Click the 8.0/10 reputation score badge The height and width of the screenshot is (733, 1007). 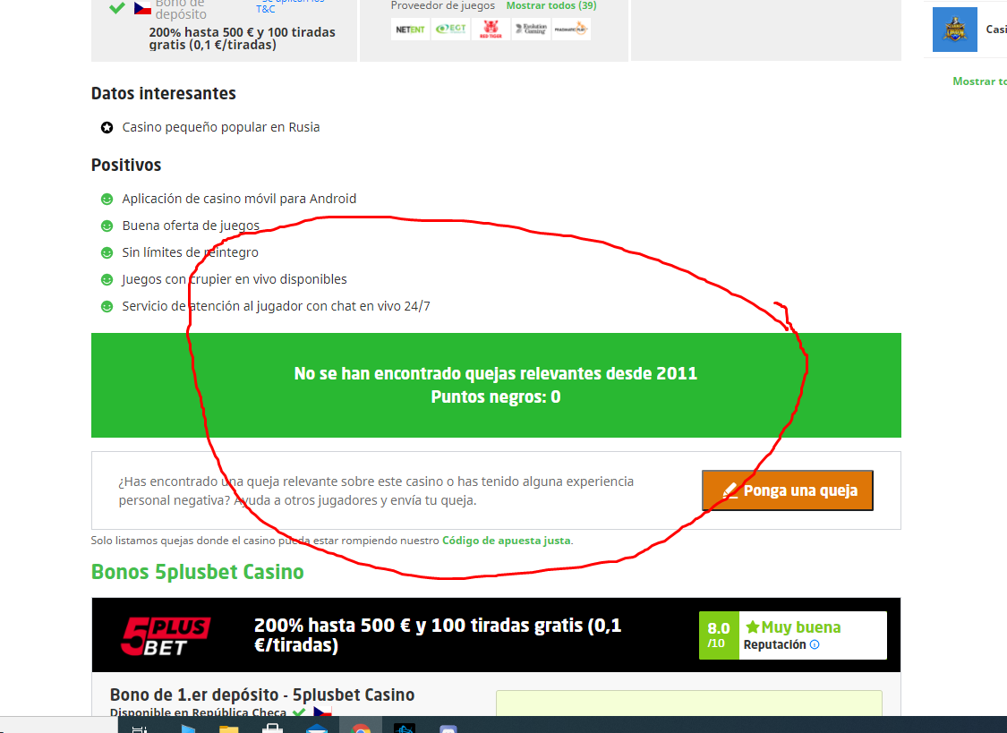(719, 635)
